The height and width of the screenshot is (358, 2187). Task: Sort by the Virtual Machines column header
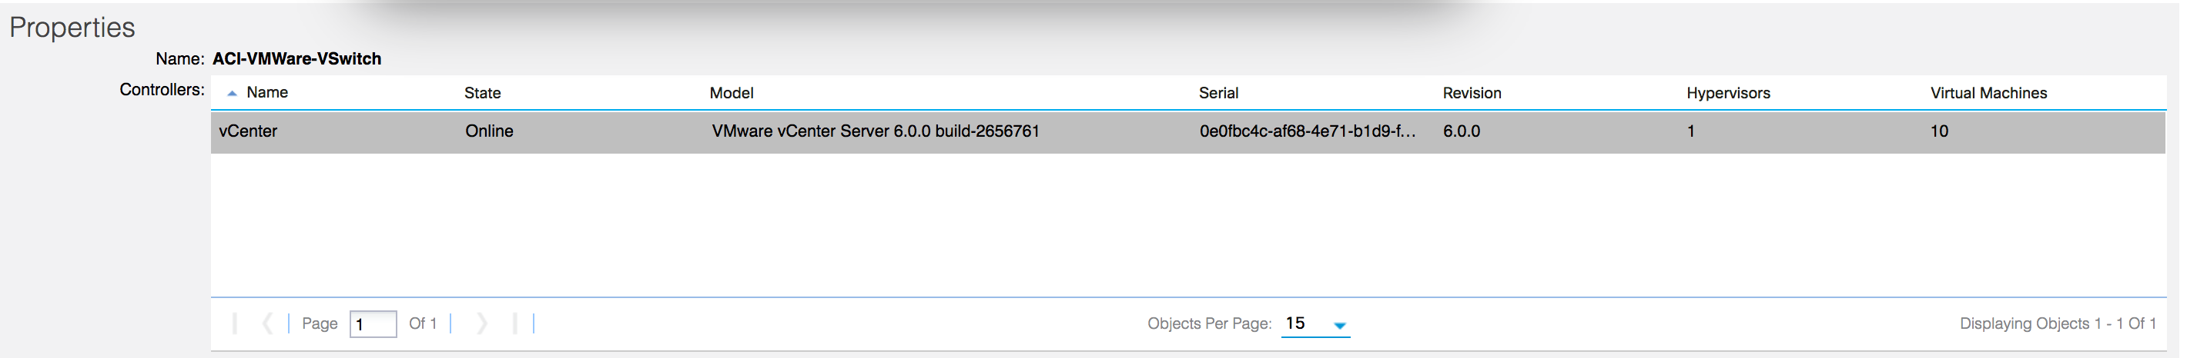[x=1988, y=93]
